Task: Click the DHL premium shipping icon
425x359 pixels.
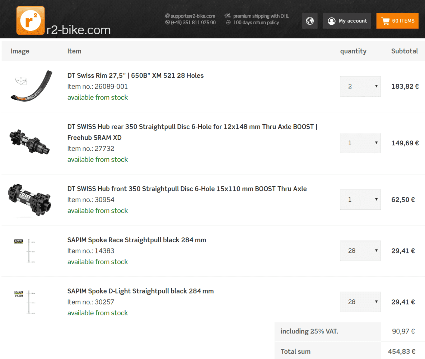Action: (x=228, y=16)
